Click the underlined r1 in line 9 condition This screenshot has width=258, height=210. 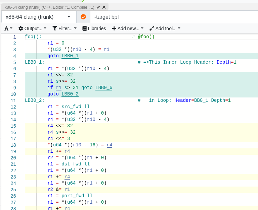58,88
